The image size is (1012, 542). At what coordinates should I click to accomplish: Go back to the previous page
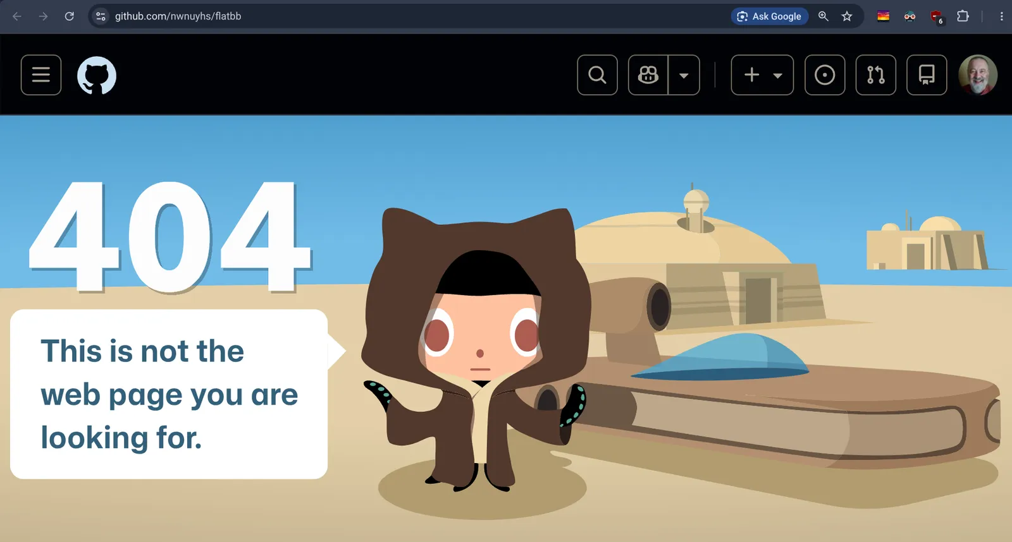[x=17, y=16]
